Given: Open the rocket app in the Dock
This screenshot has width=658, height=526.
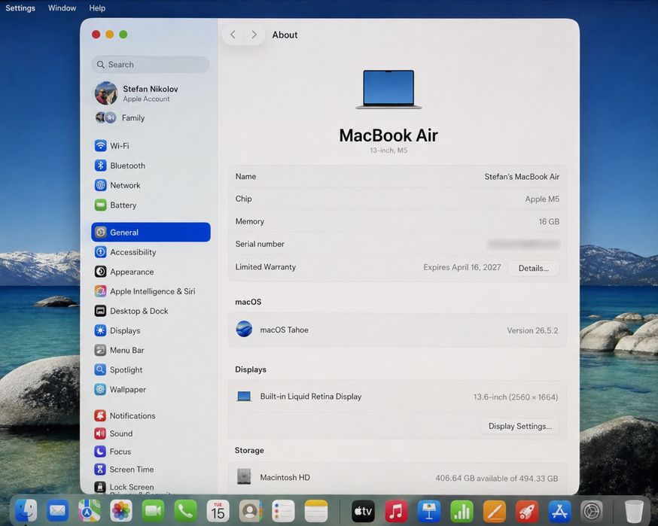Looking at the screenshot, I should coord(527,511).
